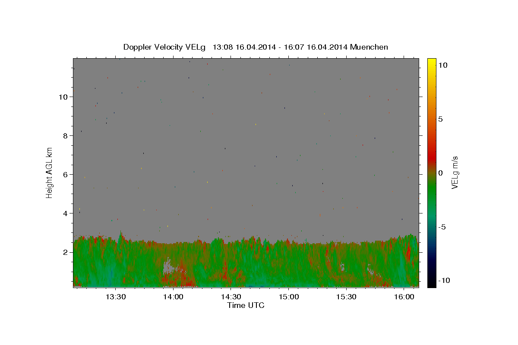Click the 14:00 time tick label
The height and width of the screenshot is (345, 518).
point(174,297)
